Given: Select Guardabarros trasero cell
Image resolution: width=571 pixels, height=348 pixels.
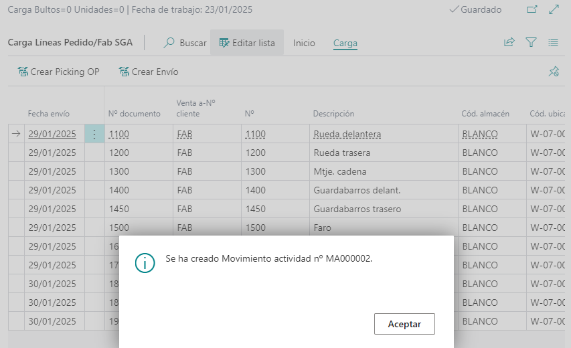Looking at the screenshot, I should pos(384,209).
